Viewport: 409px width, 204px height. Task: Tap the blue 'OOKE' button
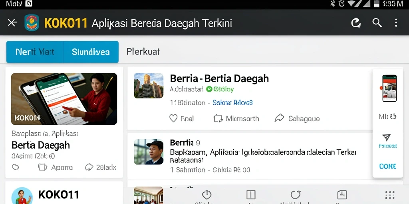[388, 166]
